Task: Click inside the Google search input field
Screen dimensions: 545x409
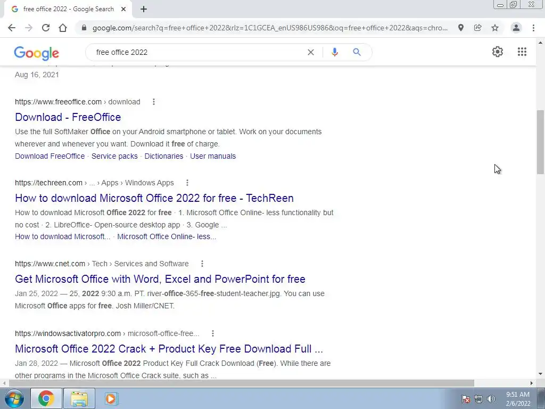Action: 198,52
